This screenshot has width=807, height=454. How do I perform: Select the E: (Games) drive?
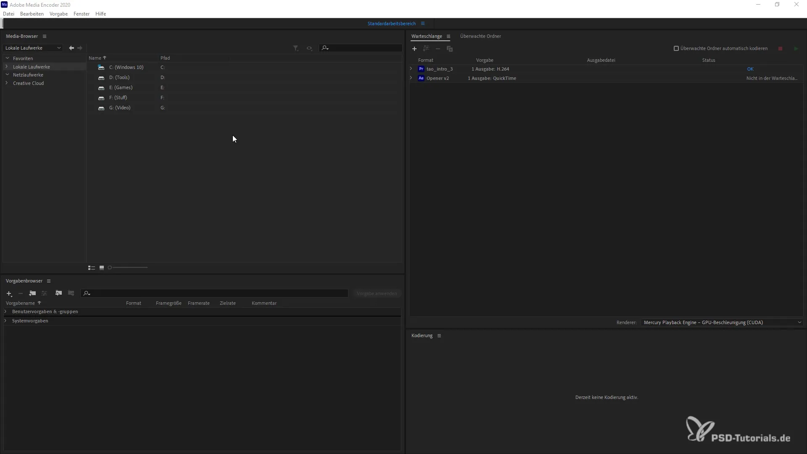(x=121, y=87)
